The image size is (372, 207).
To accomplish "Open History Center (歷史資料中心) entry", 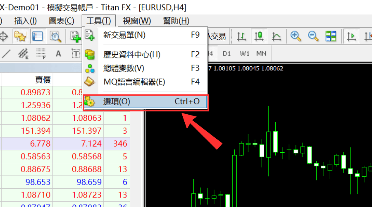I will click(x=145, y=55).
